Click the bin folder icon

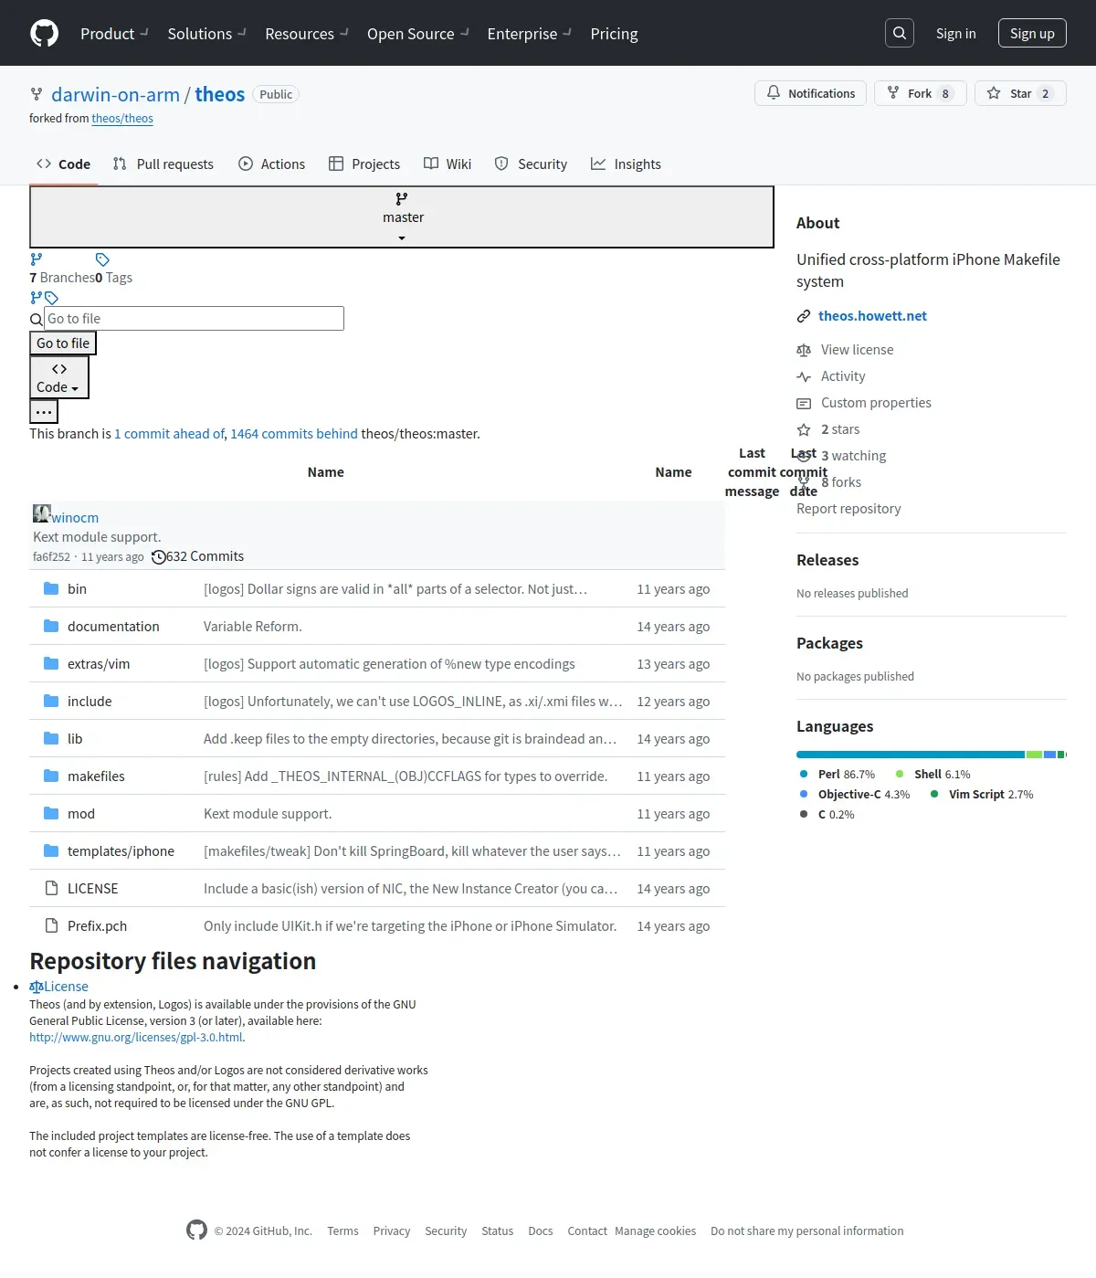coord(51,589)
